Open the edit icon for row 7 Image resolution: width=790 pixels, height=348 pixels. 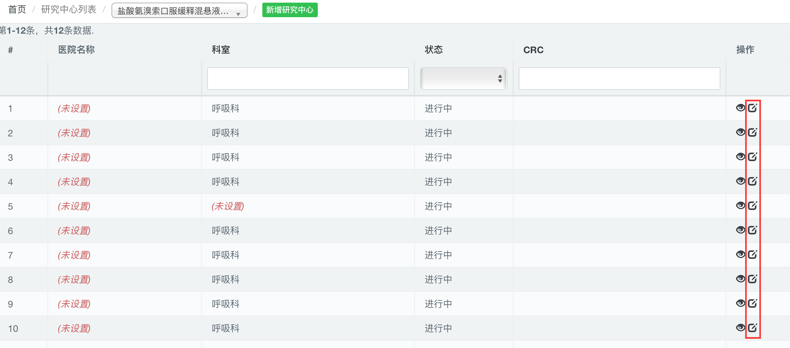(752, 254)
